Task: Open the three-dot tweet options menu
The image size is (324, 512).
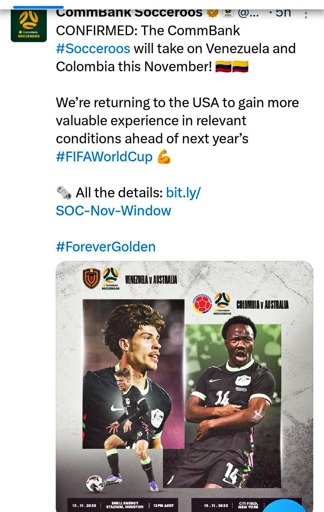Action: pyautogui.click(x=306, y=14)
